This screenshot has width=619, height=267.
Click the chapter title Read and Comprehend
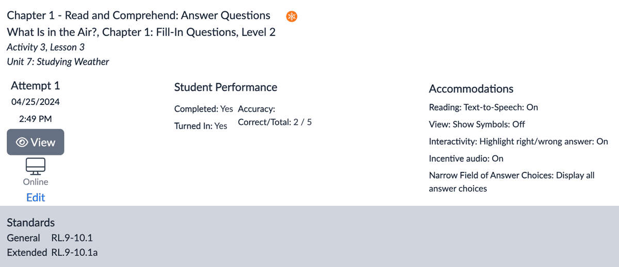pos(138,15)
